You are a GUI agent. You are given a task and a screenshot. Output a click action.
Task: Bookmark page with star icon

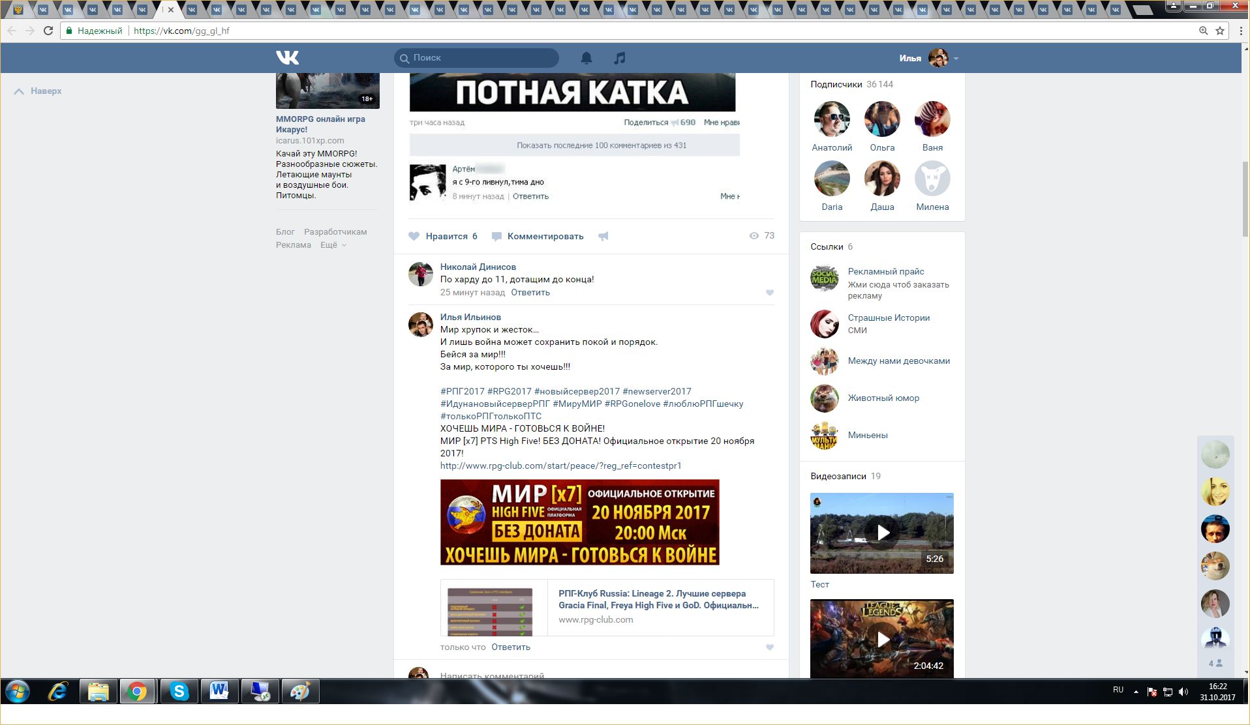(x=1220, y=31)
